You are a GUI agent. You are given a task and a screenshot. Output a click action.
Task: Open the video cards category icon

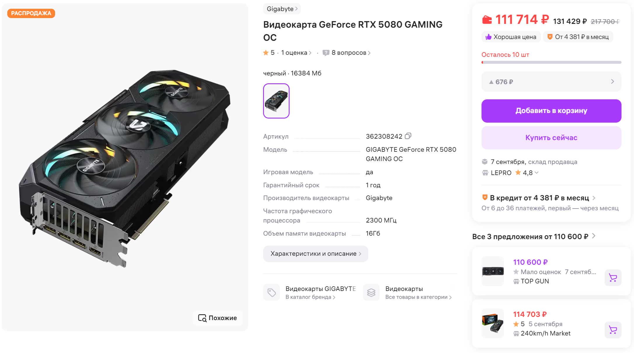pos(371,292)
